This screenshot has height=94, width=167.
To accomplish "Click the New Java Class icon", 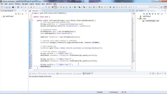I will click(x=94, y=7).
